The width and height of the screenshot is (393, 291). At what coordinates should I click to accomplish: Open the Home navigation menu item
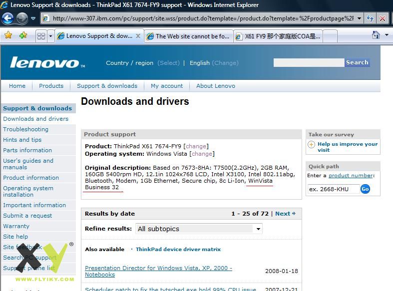[x=17, y=86]
